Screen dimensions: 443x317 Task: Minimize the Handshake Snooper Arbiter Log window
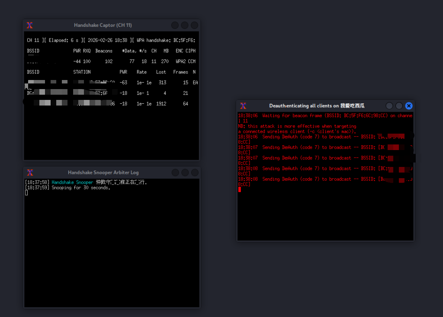click(x=175, y=173)
